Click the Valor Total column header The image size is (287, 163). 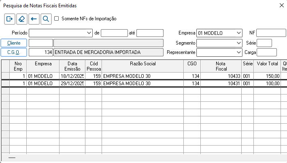(267, 64)
